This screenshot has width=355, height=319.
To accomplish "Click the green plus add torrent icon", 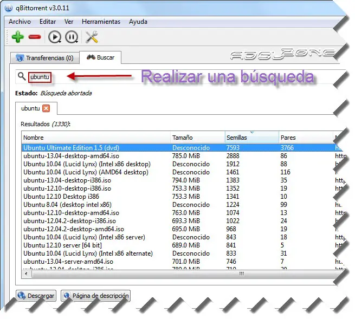I will pos(18,37).
